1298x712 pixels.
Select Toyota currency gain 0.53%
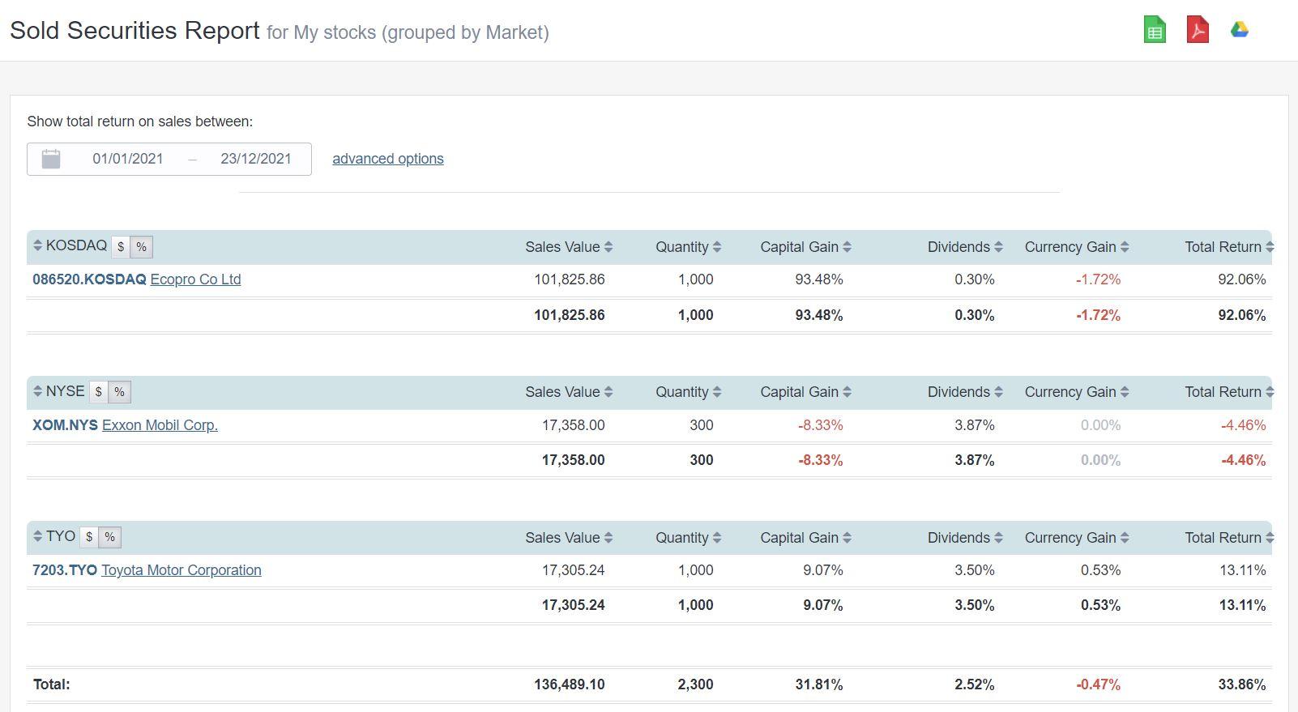click(1101, 570)
